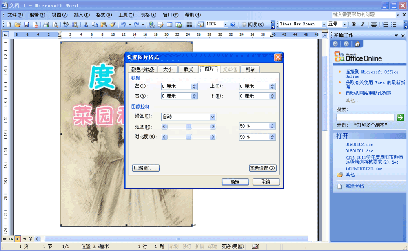Viewport: 408px width, 251px height.
Task: Click the Format Painter icon
Action: 113,24
